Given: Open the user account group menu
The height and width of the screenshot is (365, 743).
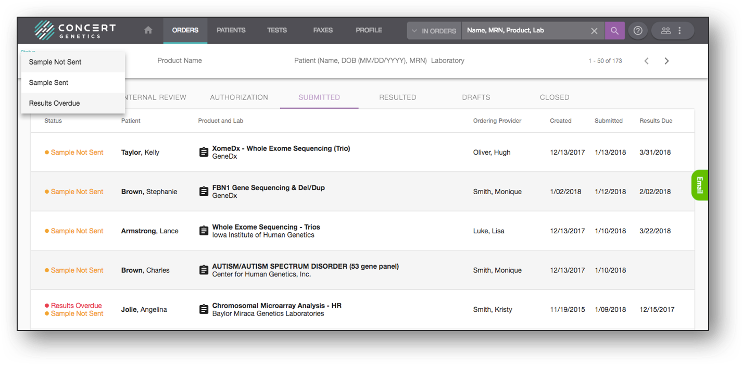Looking at the screenshot, I should [672, 31].
